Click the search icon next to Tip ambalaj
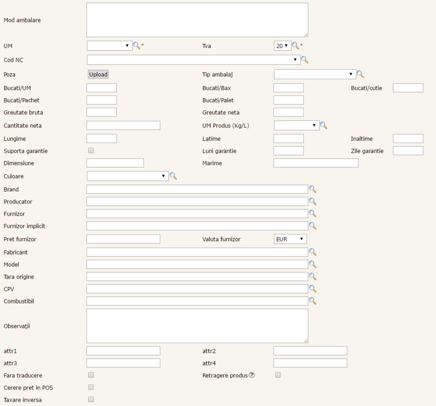The image size is (436, 406). coord(360,74)
